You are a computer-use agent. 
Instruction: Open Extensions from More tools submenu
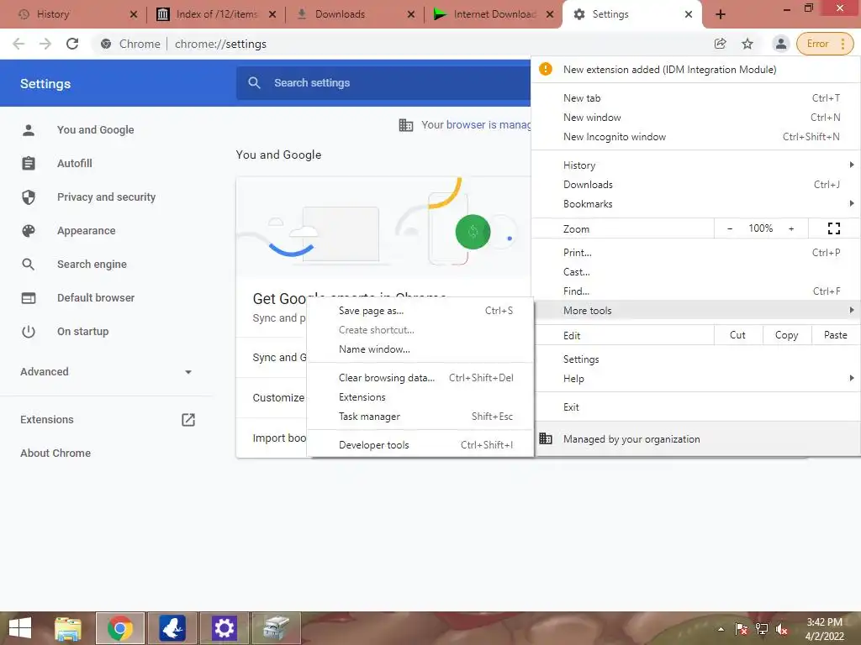tap(420, 397)
